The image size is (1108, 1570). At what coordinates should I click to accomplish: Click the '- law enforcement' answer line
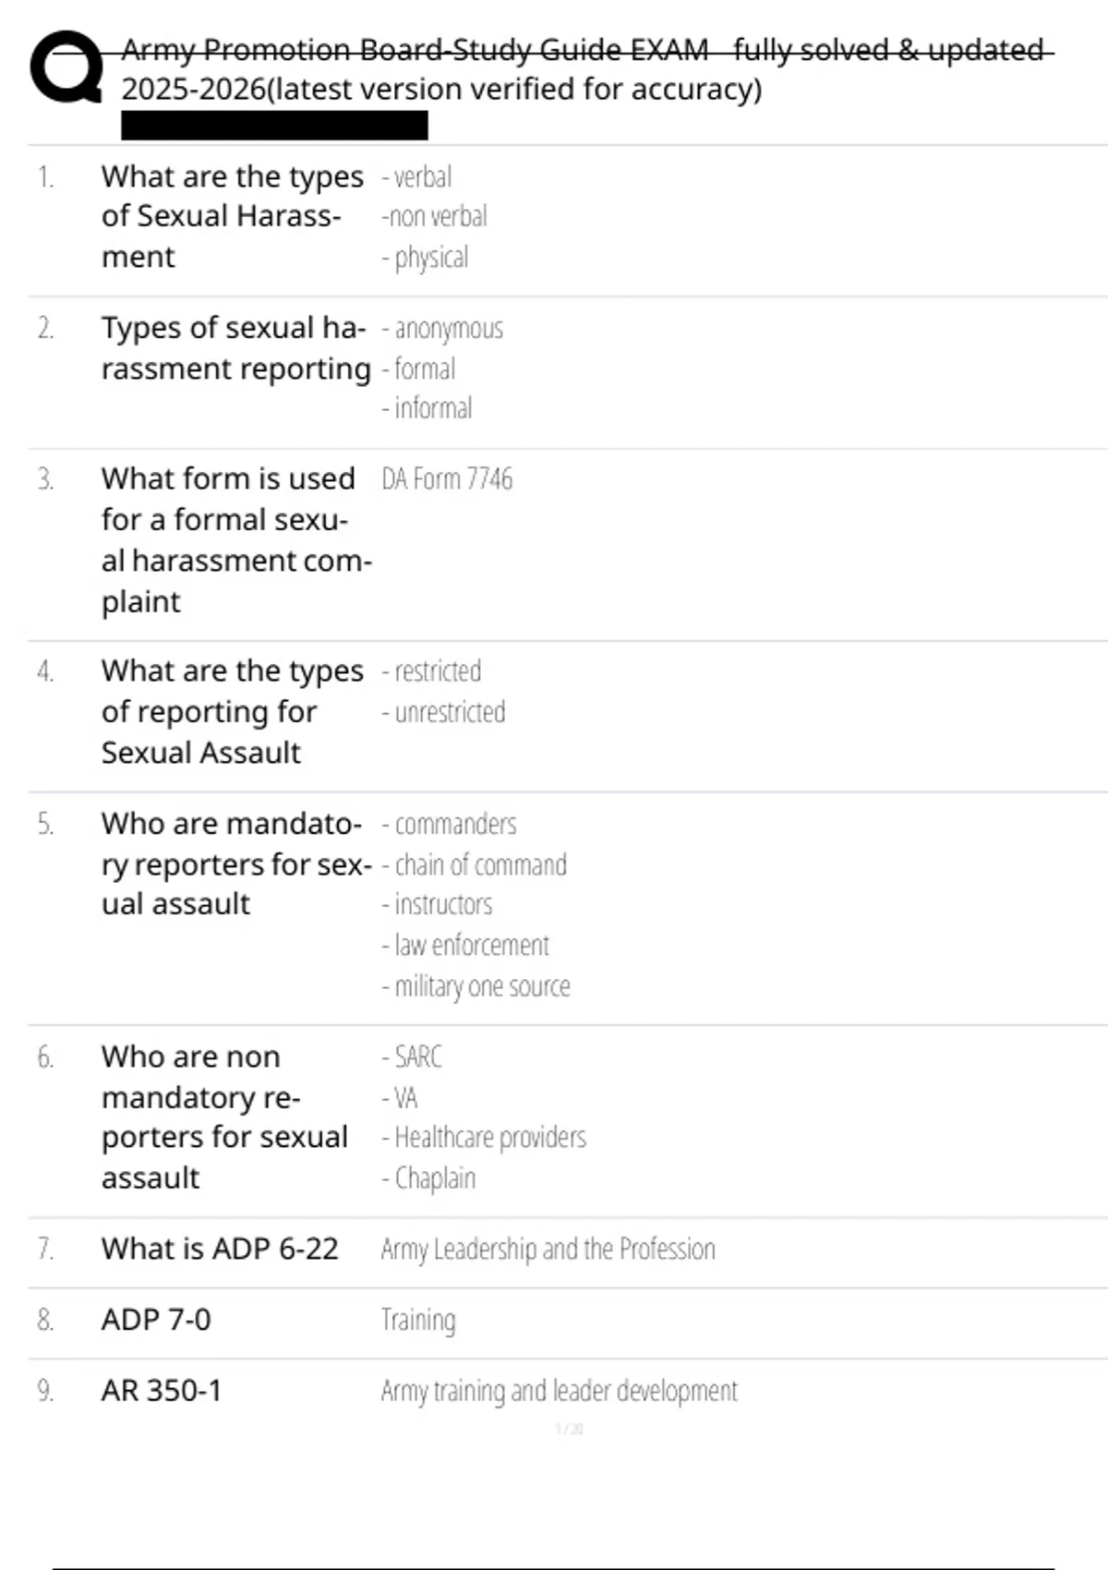tap(465, 945)
